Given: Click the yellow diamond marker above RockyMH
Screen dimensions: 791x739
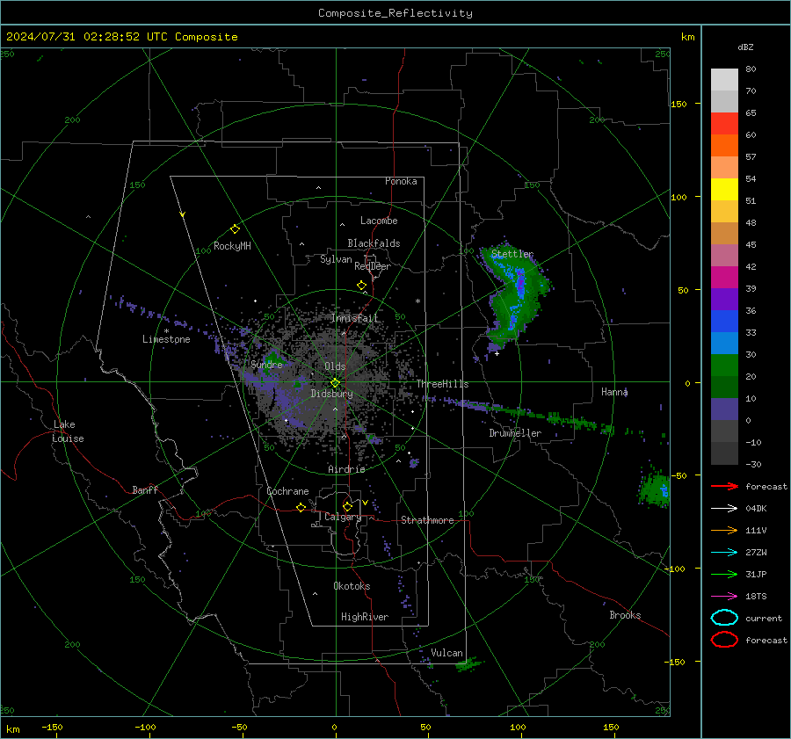Looking at the screenshot, I should (x=235, y=229).
